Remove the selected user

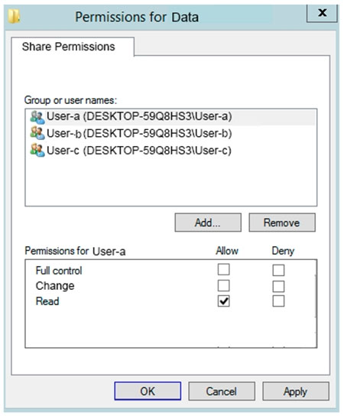[282, 223]
